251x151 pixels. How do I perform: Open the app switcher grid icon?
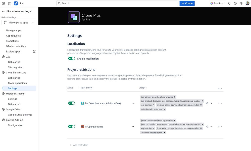pos(9,3)
